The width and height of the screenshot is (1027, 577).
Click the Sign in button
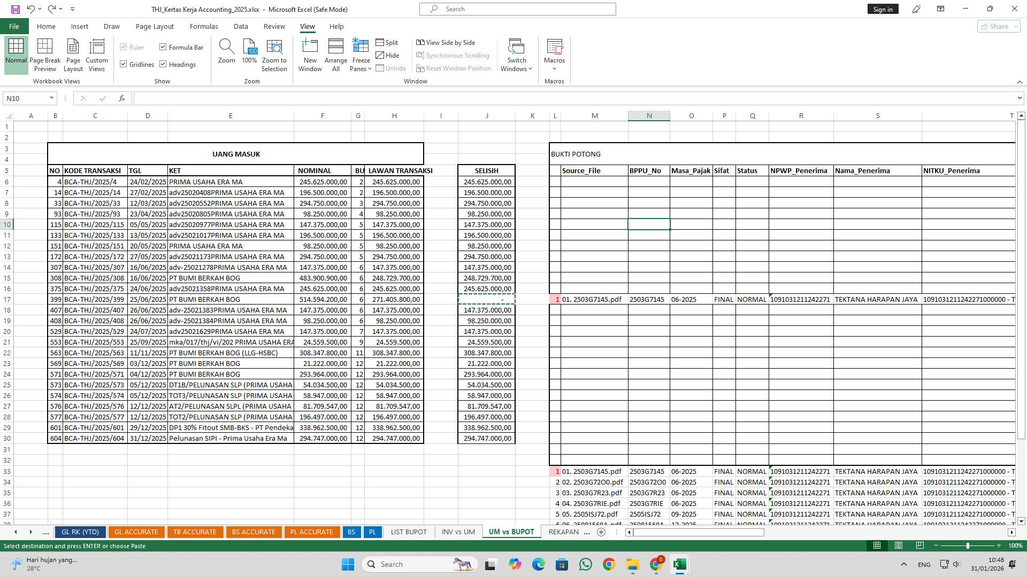click(x=883, y=9)
